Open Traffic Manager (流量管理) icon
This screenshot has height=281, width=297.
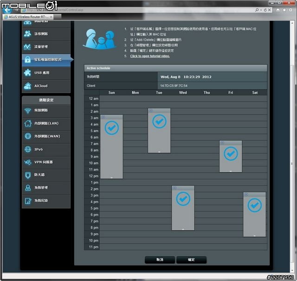[x=28, y=47]
